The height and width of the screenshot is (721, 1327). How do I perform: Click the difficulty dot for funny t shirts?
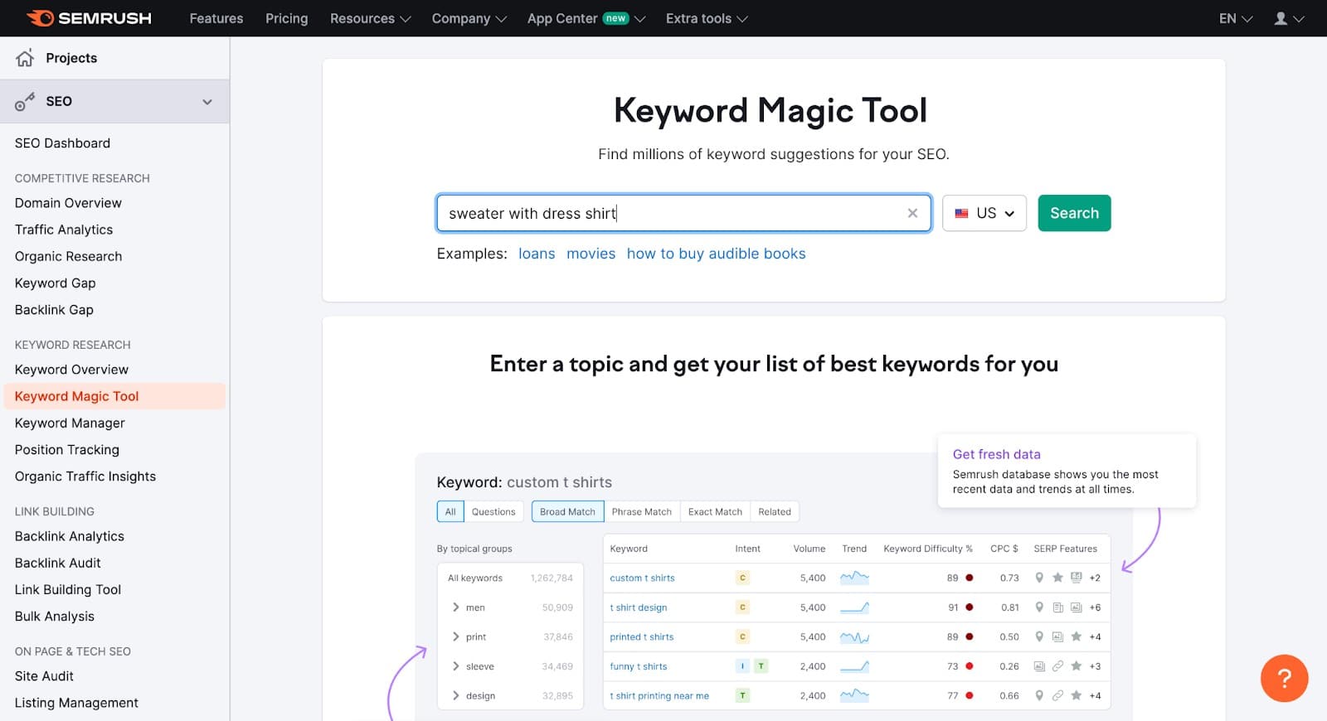(969, 666)
